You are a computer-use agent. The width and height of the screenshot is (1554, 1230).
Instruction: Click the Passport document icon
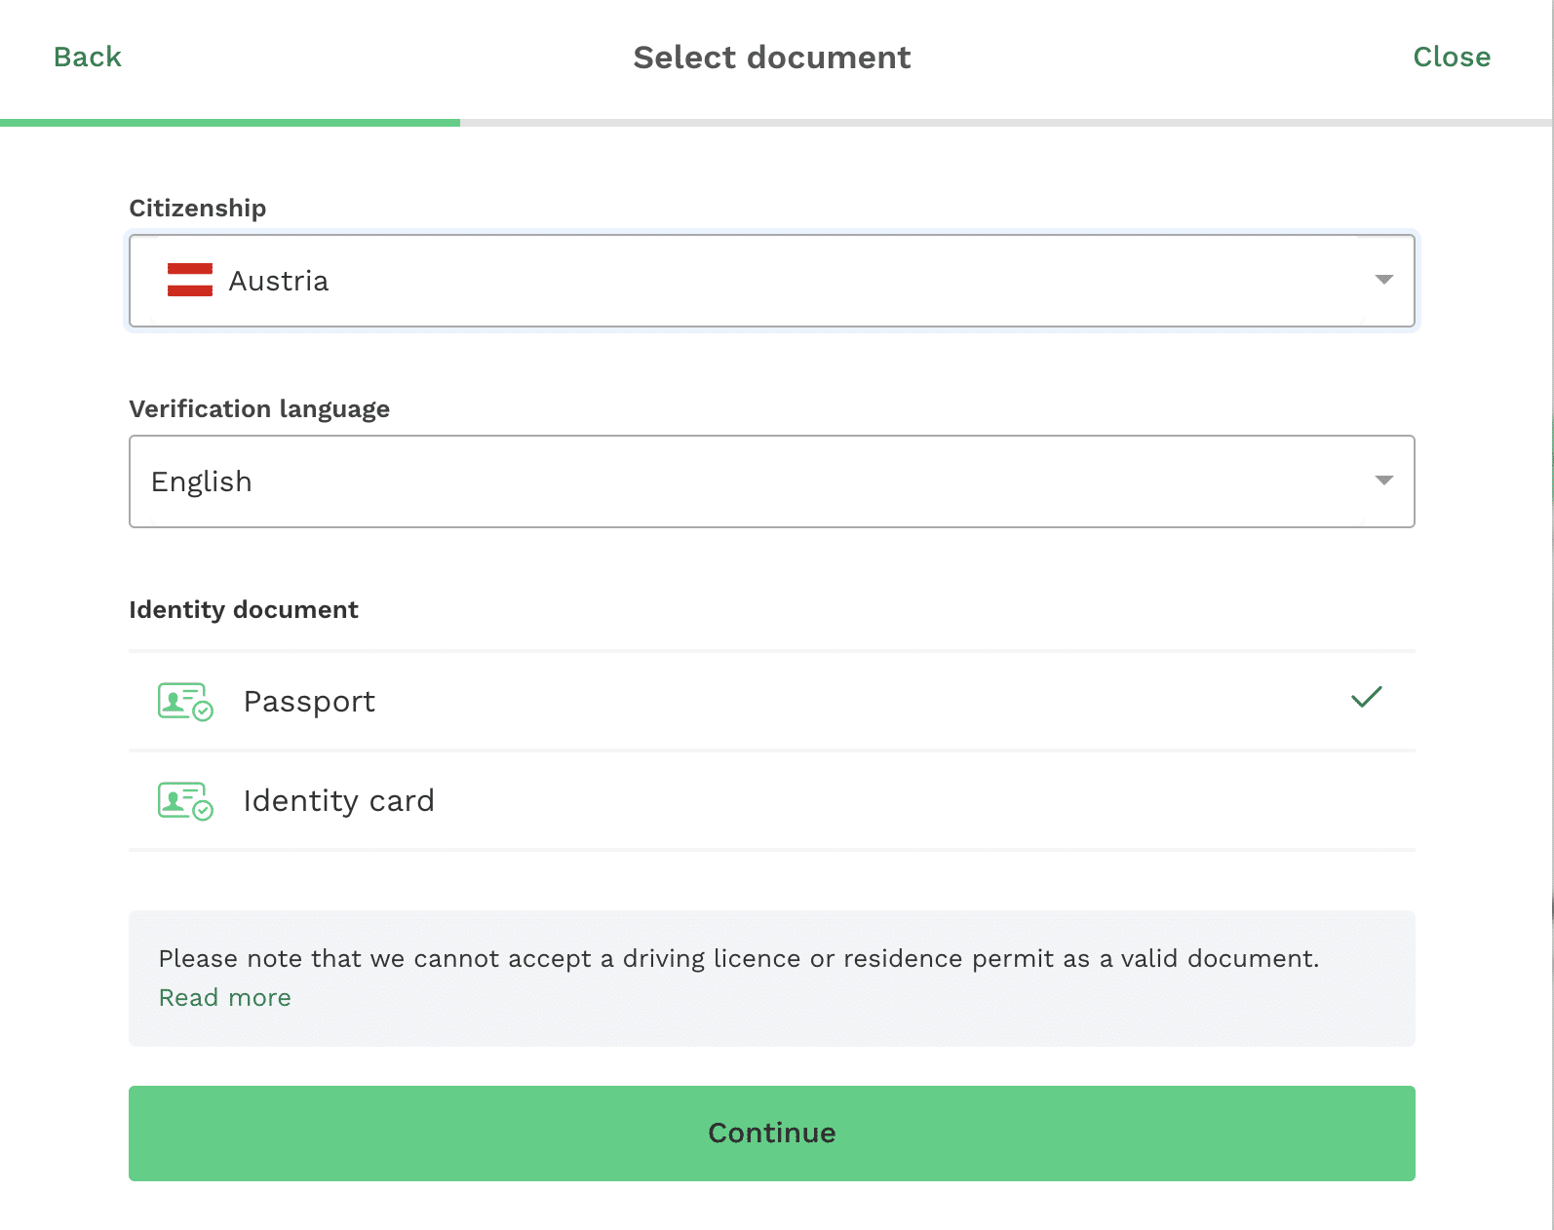185,702
